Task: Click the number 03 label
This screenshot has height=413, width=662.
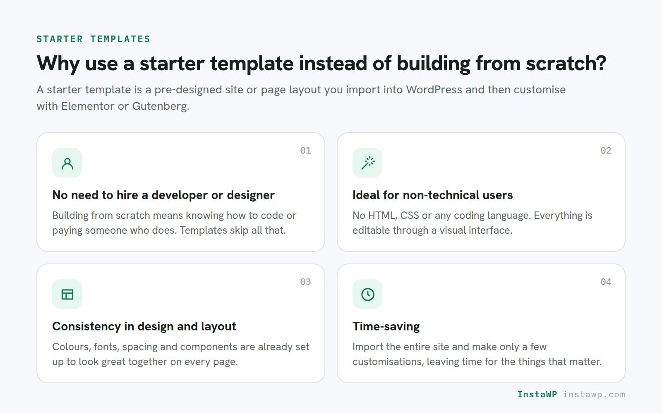Action: tap(305, 282)
